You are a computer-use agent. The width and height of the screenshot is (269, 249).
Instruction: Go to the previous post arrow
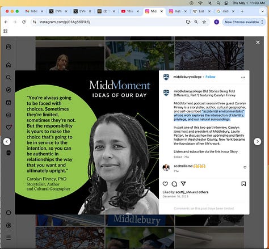(7, 141)
